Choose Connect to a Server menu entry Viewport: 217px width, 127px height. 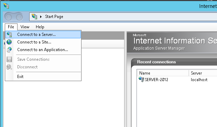coord(43,35)
